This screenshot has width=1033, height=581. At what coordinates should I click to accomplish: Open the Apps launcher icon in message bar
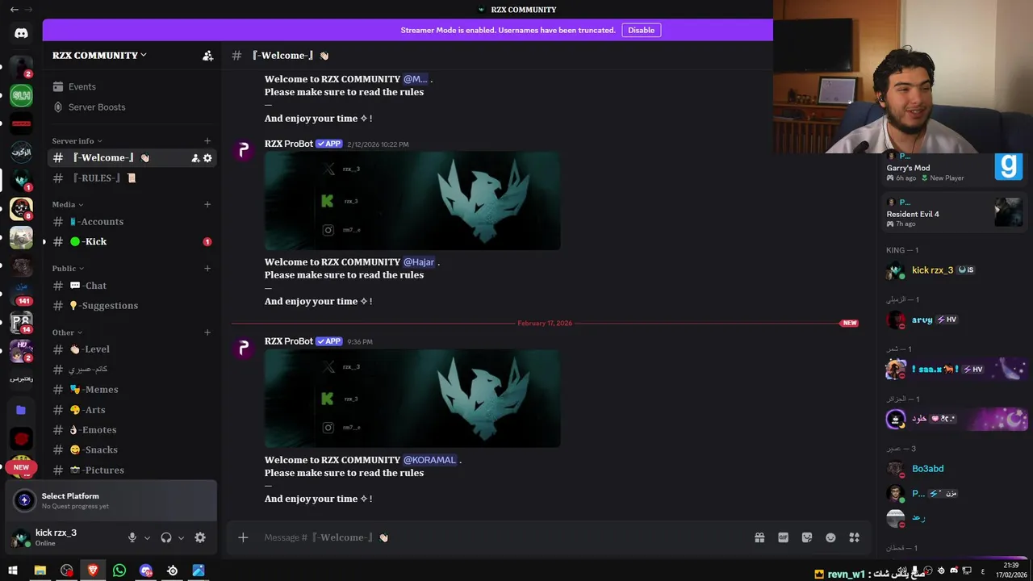pos(854,537)
